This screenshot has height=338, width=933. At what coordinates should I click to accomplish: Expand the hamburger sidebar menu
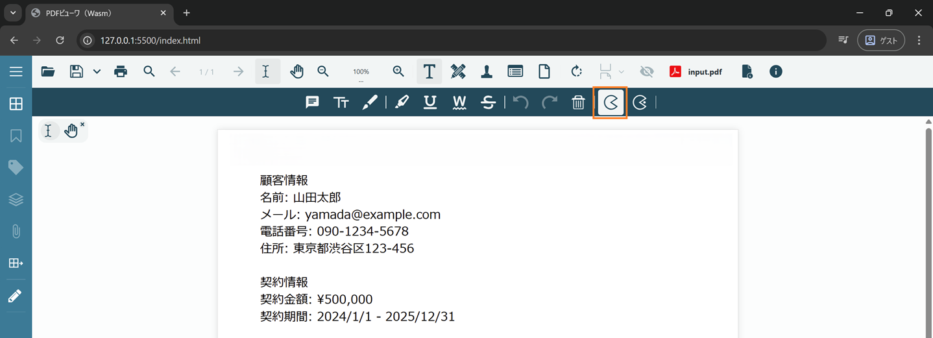[16, 71]
